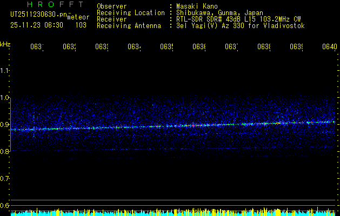
Task: Click the Receiving Antenna label
Action: tap(129, 26)
